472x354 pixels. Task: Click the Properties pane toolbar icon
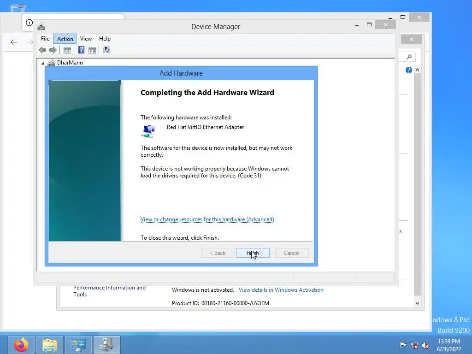tap(67, 50)
